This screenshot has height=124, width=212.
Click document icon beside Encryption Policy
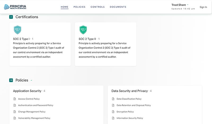coord(113,112)
